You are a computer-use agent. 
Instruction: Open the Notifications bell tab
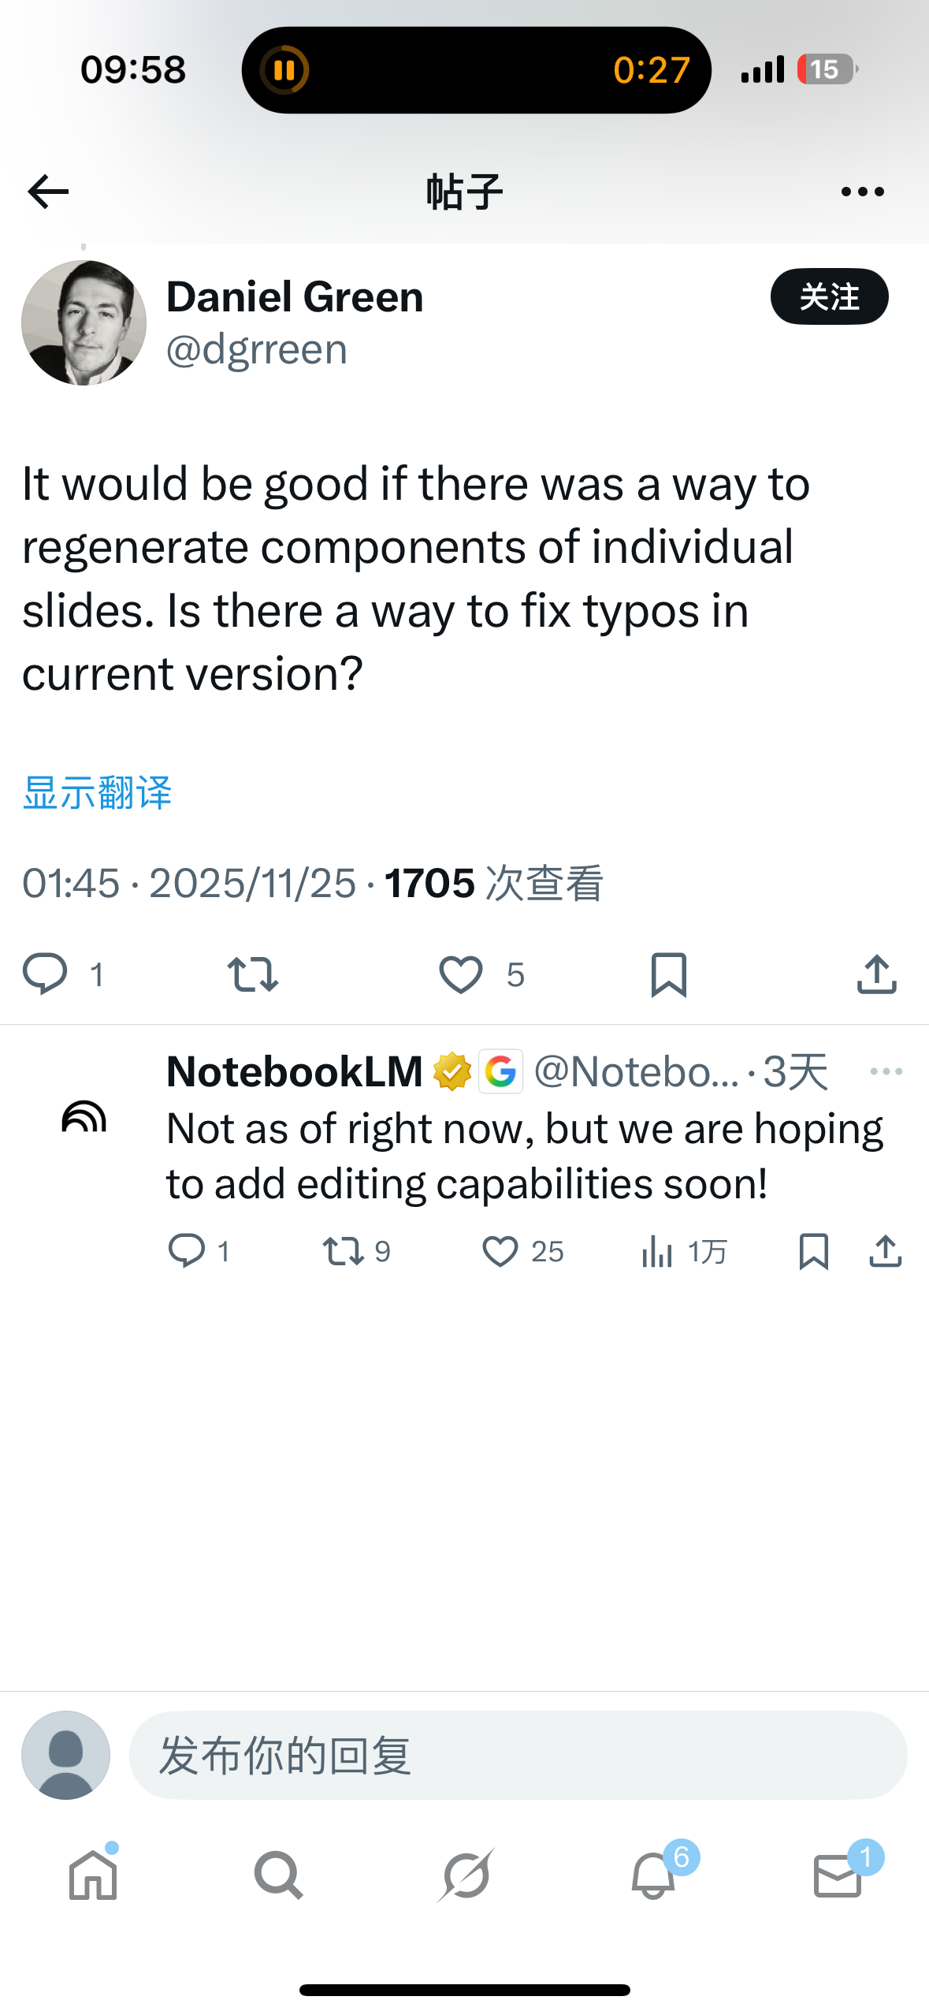click(x=653, y=1875)
